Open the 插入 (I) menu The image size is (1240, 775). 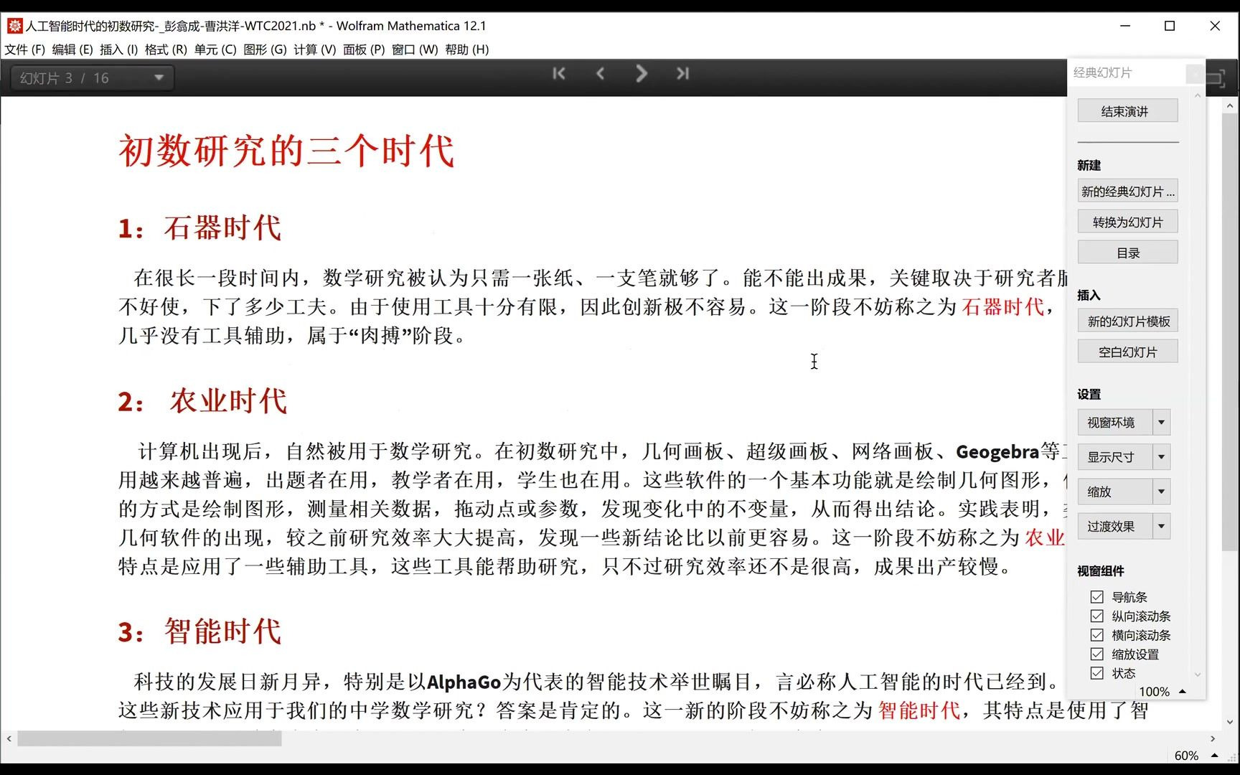coord(118,50)
